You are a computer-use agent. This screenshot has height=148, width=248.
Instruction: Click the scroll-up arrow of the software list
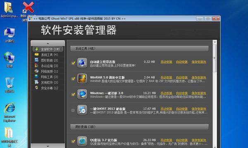(215, 42)
